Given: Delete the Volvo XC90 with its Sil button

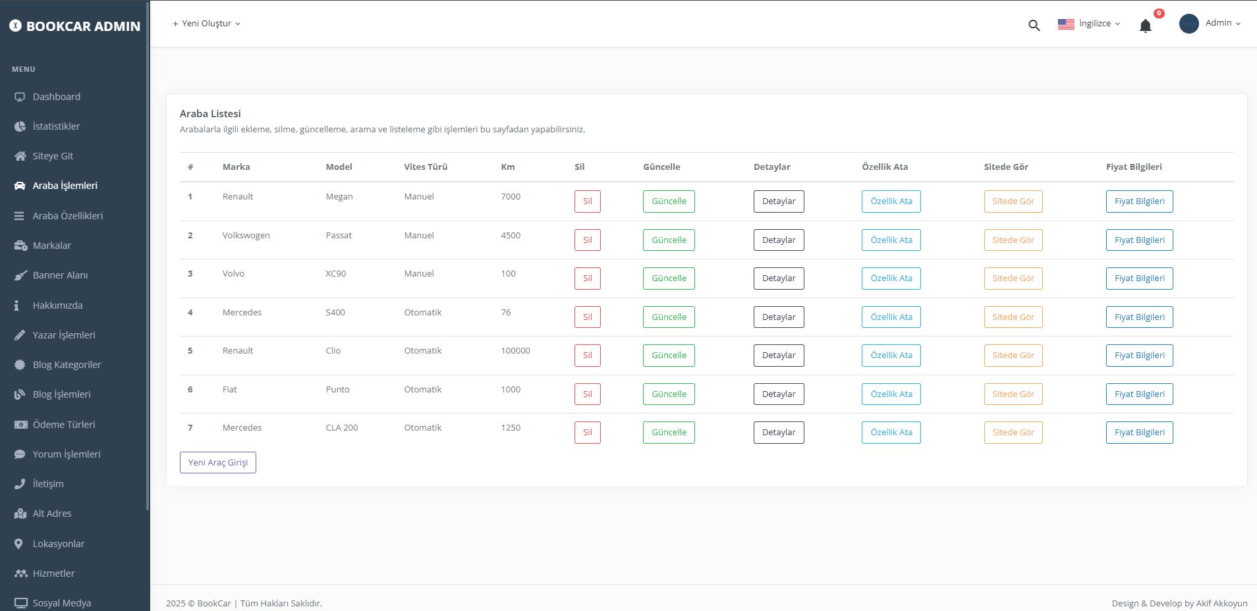Looking at the screenshot, I should point(587,278).
